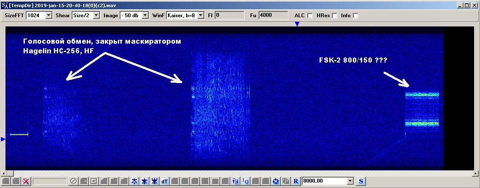Click the "SizeFFT" label
The width and height of the screenshot is (480, 188).
[14, 15]
